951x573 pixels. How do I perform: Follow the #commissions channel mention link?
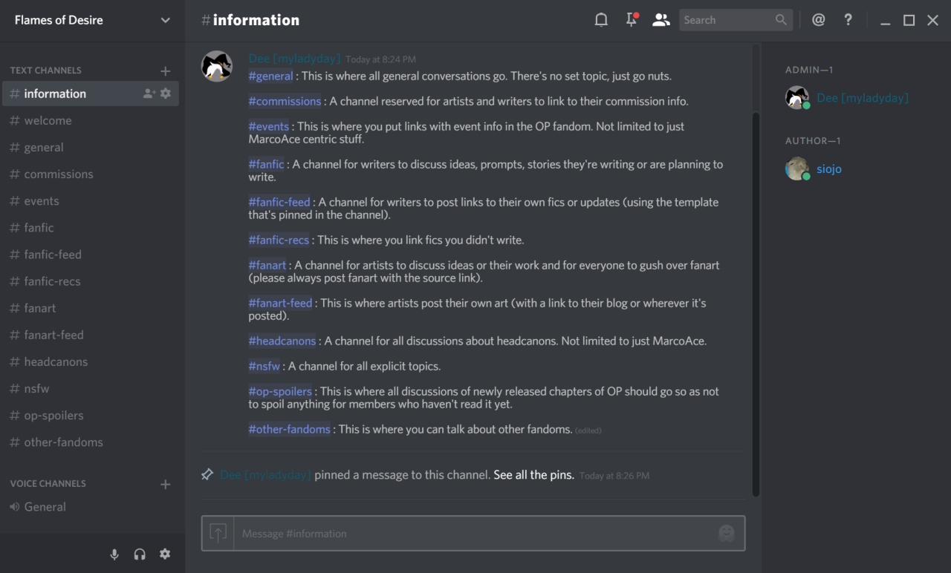tap(285, 101)
